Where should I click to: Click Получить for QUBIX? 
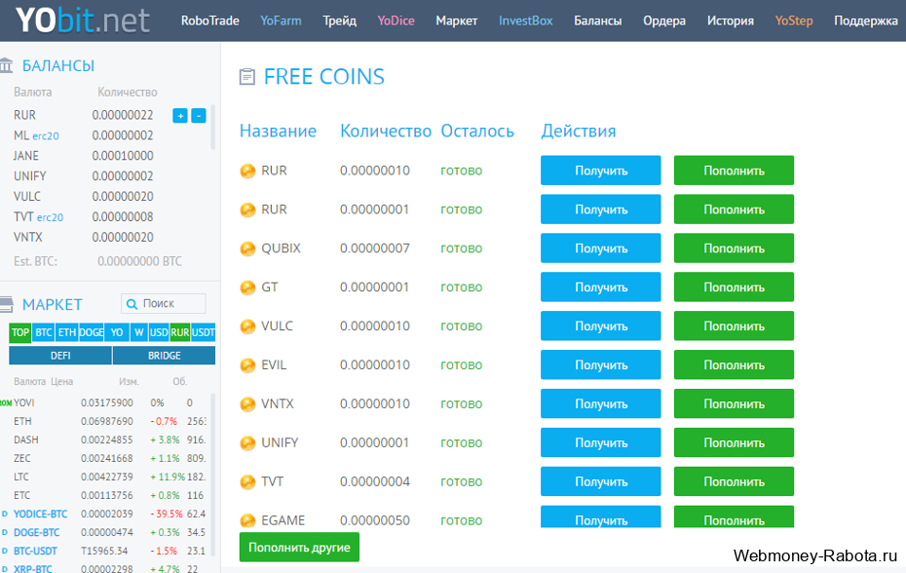pyautogui.click(x=601, y=248)
